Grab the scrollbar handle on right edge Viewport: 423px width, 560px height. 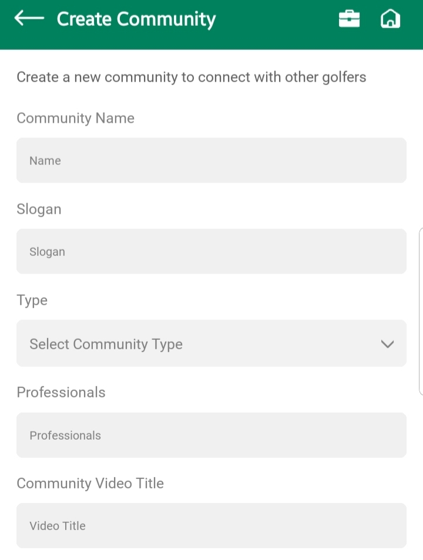421,311
